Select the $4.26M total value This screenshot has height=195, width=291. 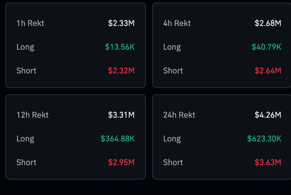tap(268, 115)
